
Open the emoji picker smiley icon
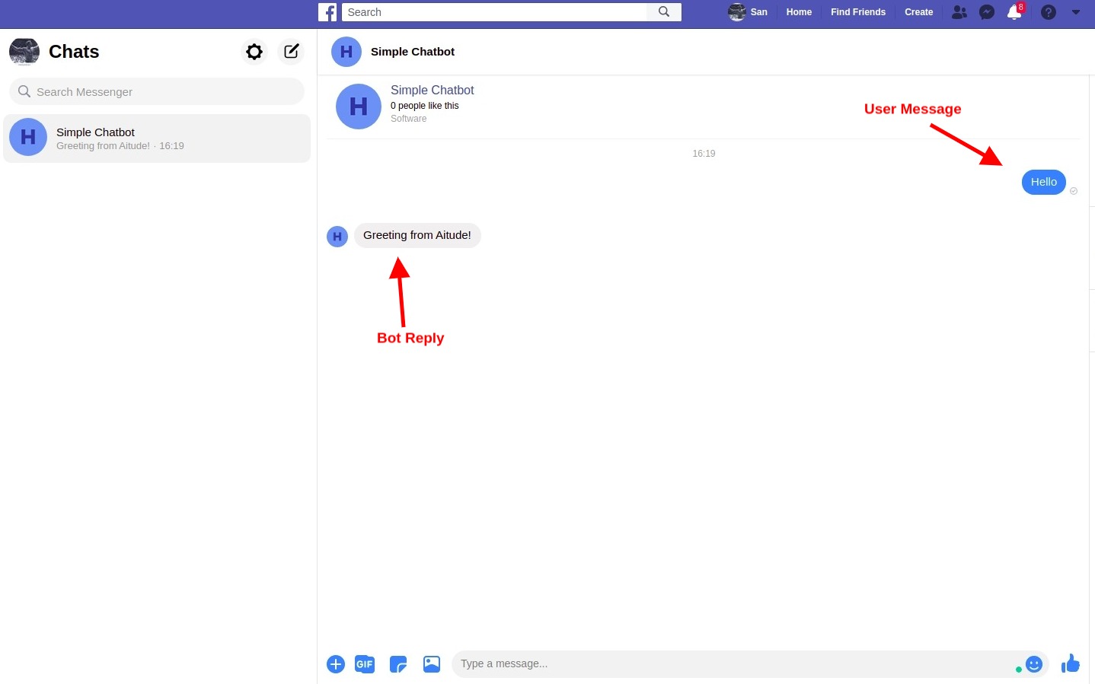(x=1033, y=664)
